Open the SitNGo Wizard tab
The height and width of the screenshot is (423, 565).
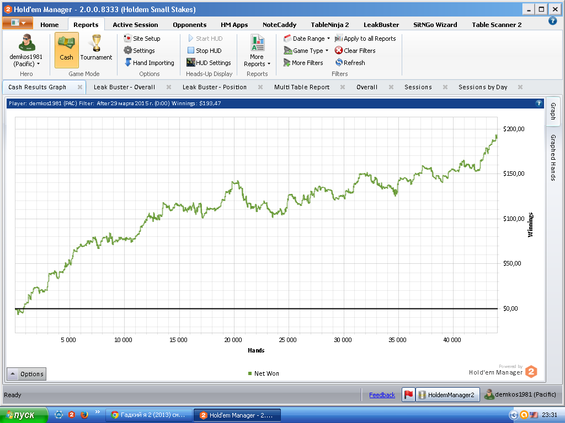[x=435, y=25]
